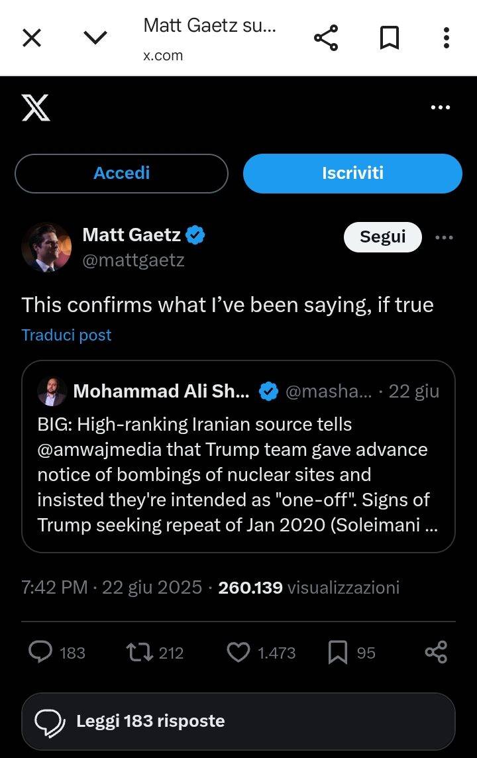477x758 pixels.
Task: Collapse browser using down chevron
Action: 95,38
